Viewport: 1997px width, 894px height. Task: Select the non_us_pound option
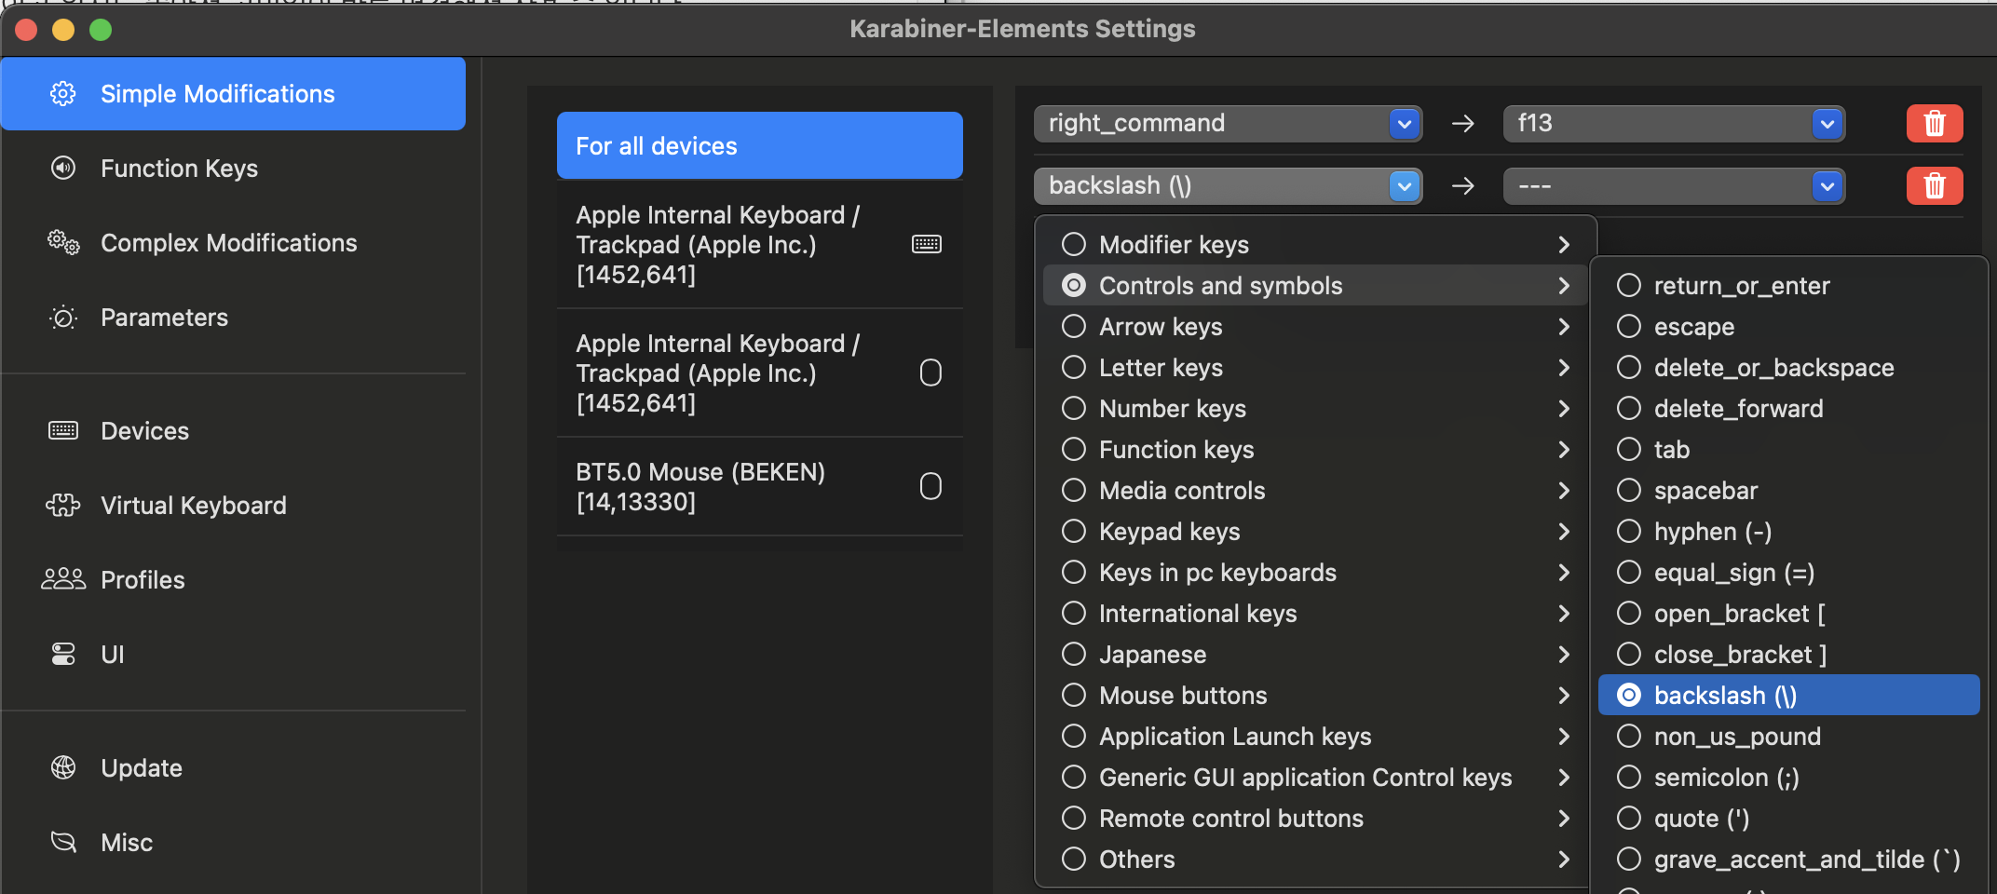(1788, 737)
